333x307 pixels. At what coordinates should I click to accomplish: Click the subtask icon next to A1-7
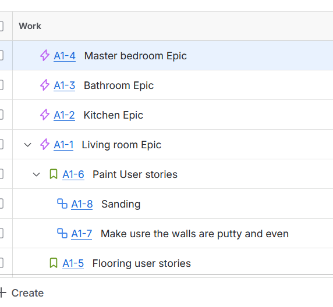coord(62,233)
